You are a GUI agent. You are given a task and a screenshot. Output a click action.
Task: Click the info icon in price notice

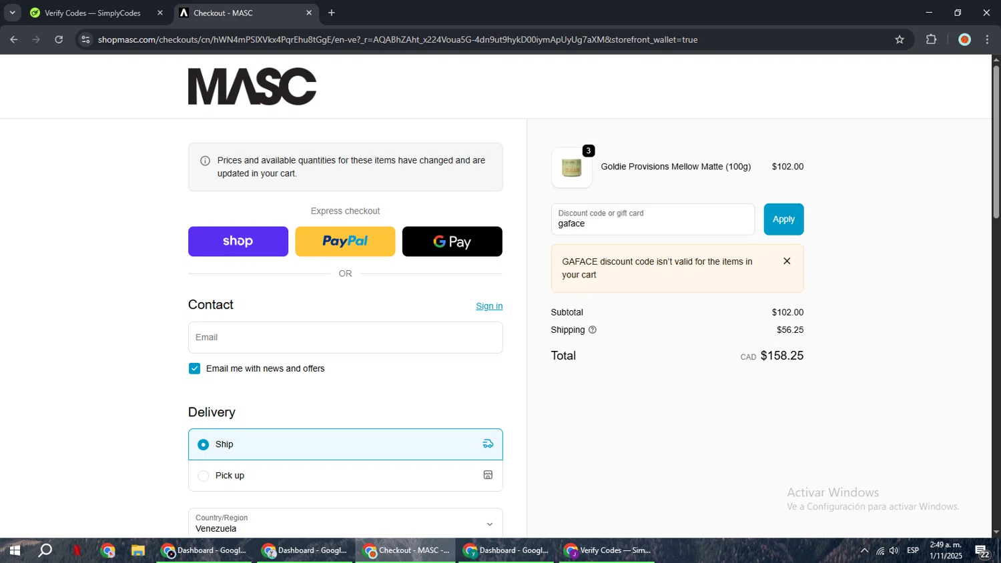point(206,161)
